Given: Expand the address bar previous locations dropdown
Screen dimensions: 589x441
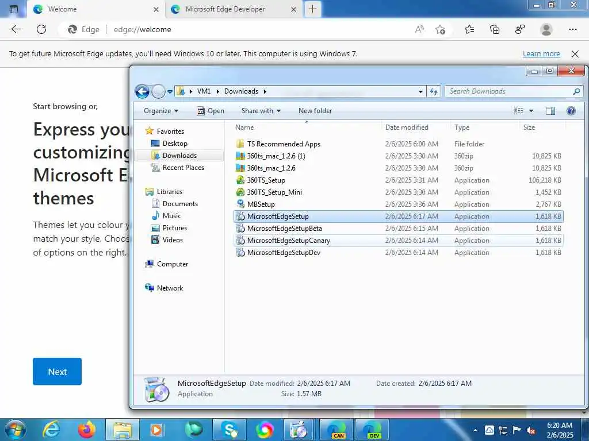Looking at the screenshot, I should 420,91.
